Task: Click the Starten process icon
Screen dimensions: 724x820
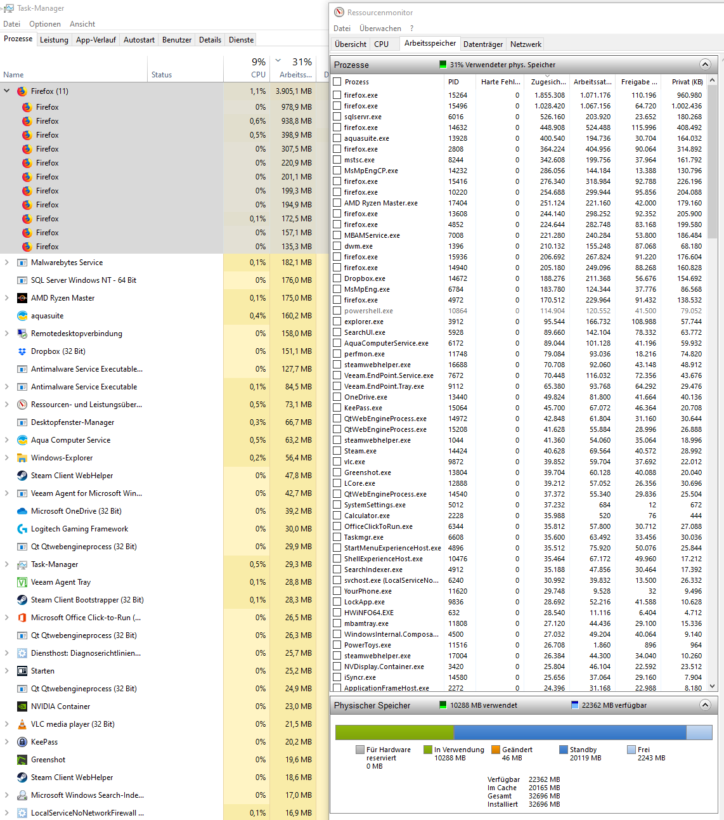Action: pyautogui.click(x=22, y=671)
